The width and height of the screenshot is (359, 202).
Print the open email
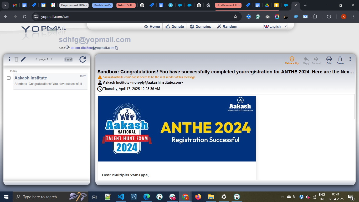pos(329,60)
